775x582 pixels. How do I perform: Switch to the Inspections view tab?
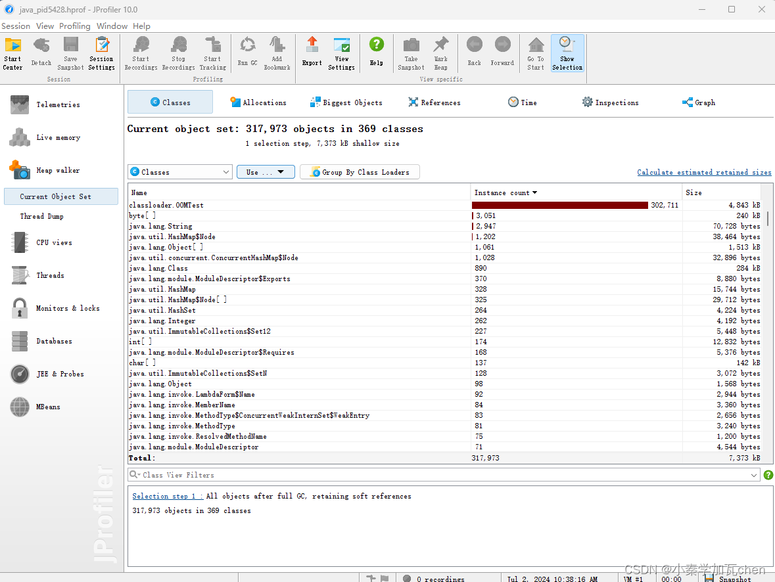(610, 102)
